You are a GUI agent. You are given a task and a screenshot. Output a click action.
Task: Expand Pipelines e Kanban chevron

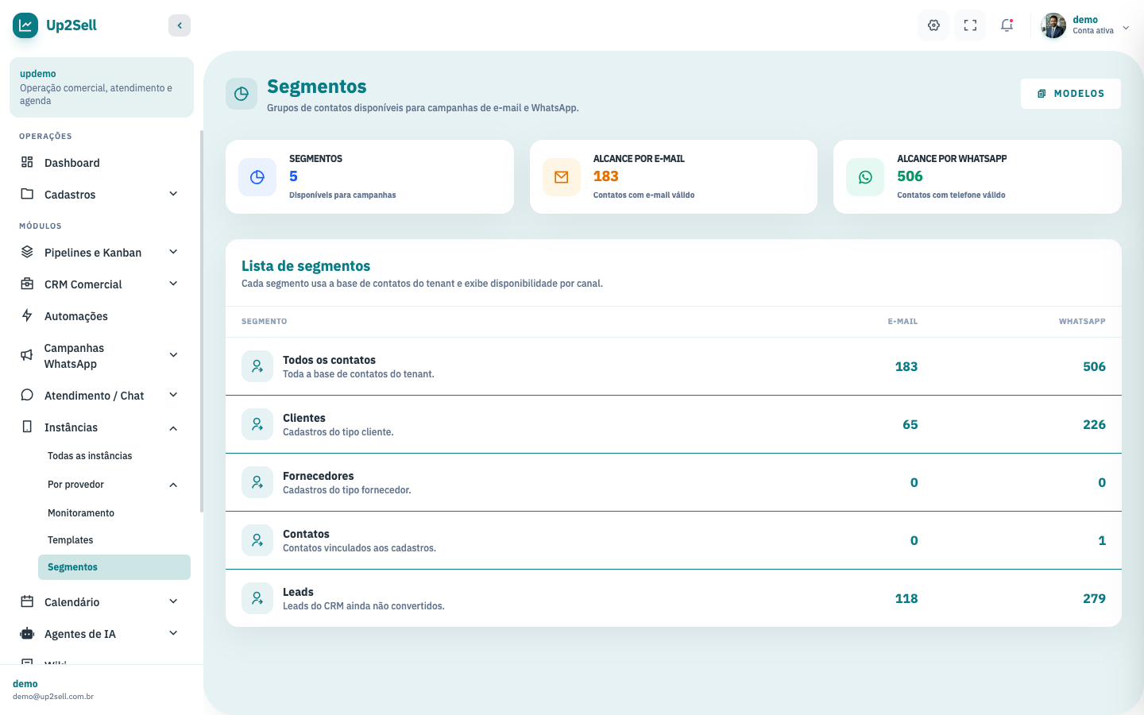click(x=173, y=252)
